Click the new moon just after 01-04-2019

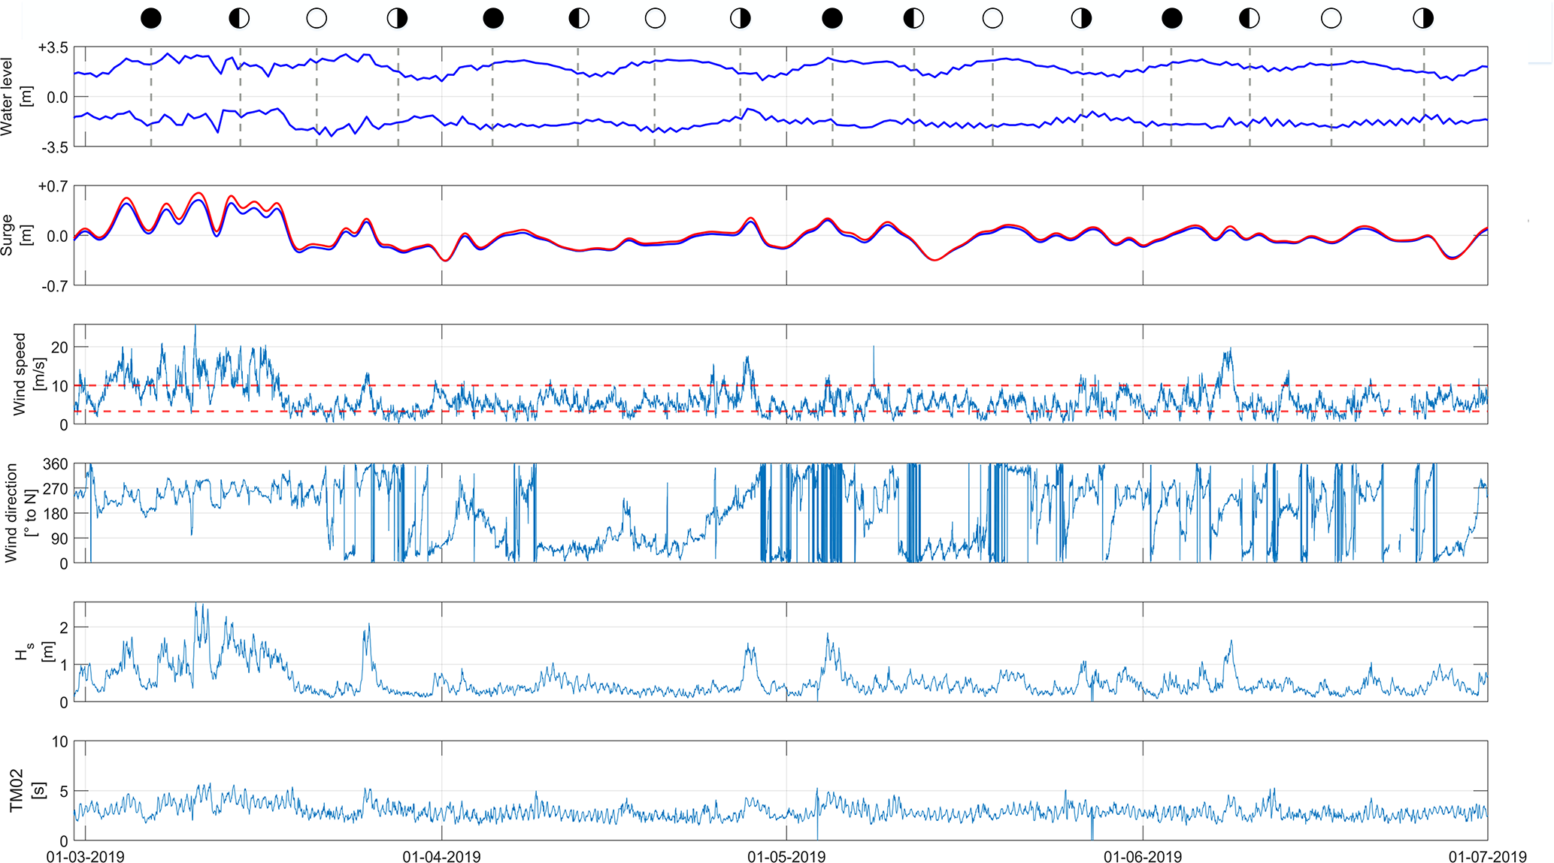[493, 18]
